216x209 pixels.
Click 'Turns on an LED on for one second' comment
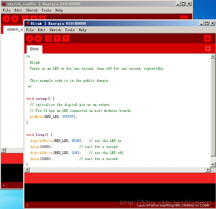(x=62, y=68)
